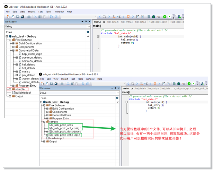Expand Build Configuration folder in back window
This screenshot has height=172, width=214.
point(13,43)
